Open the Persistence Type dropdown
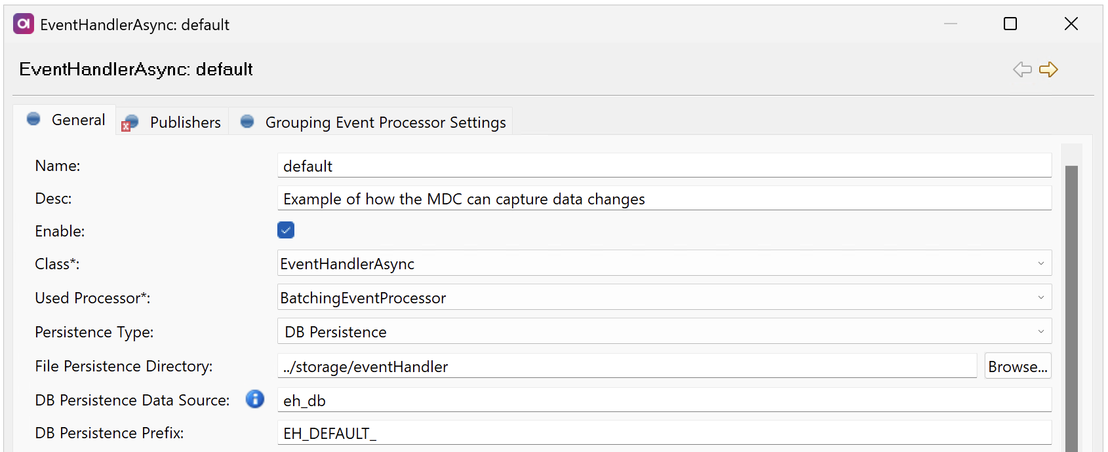1108x452 pixels. pyautogui.click(x=1041, y=331)
